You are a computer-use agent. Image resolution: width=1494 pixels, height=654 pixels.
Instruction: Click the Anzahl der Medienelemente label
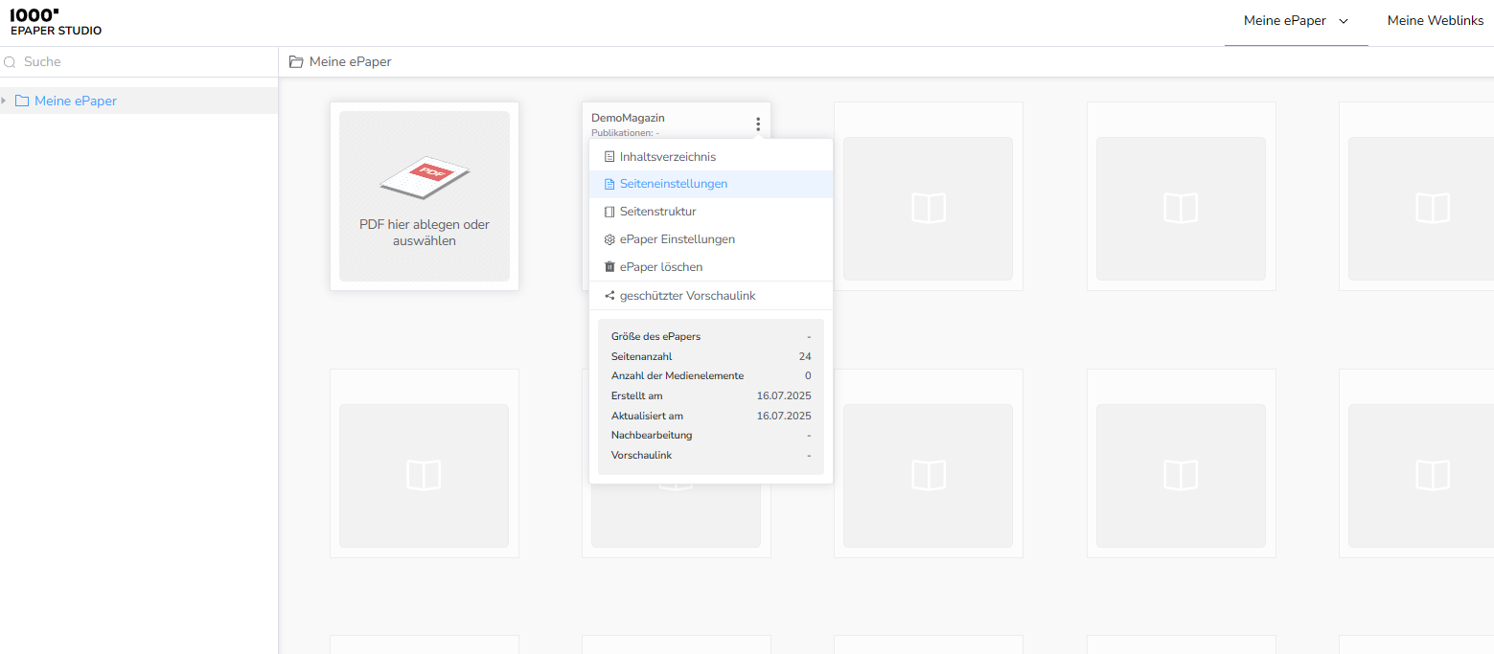[678, 376]
